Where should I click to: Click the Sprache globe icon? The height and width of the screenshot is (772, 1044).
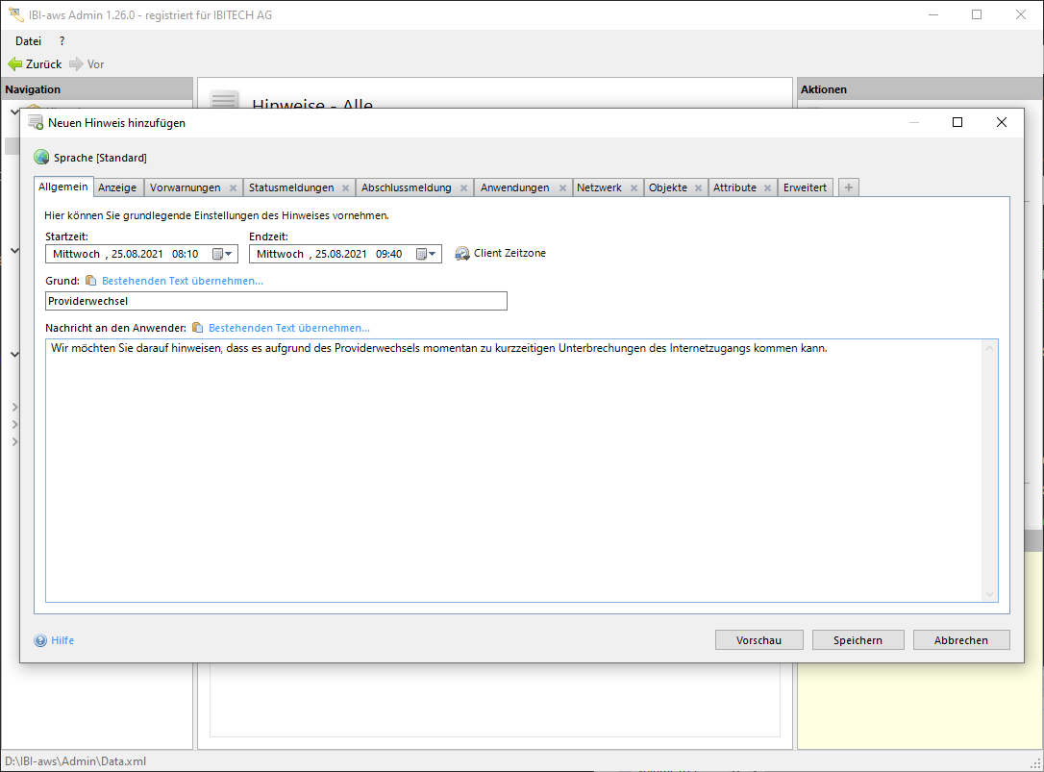(41, 158)
